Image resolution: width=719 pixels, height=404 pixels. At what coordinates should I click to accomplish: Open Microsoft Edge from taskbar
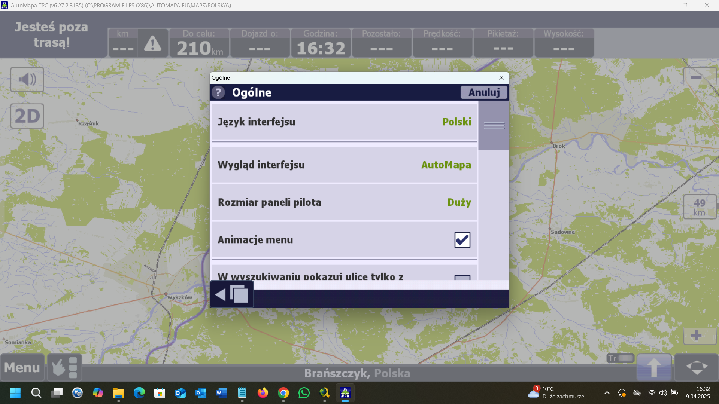[x=139, y=393]
